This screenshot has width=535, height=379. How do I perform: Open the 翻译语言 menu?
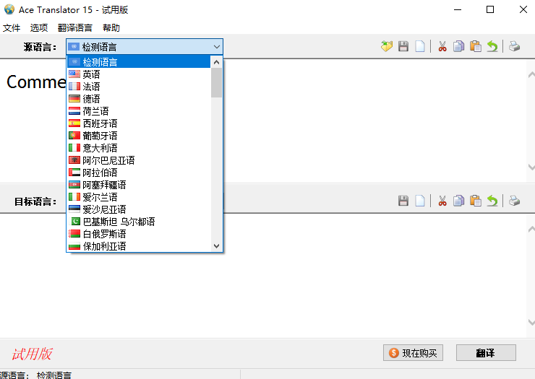coord(75,28)
